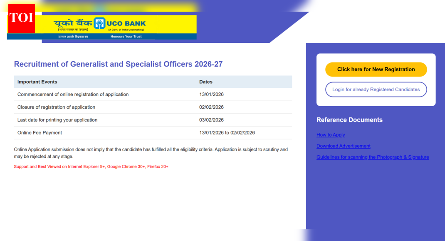Click the 'Dates' column header
The height and width of the screenshot is (241, 445).
pyautogui.click(x=206, y=82)
